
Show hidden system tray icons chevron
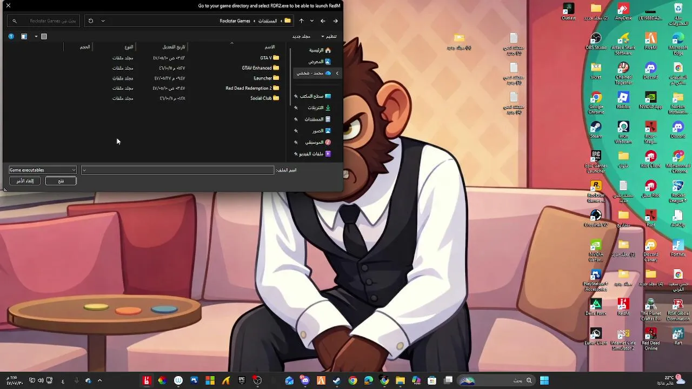[99, 380]
